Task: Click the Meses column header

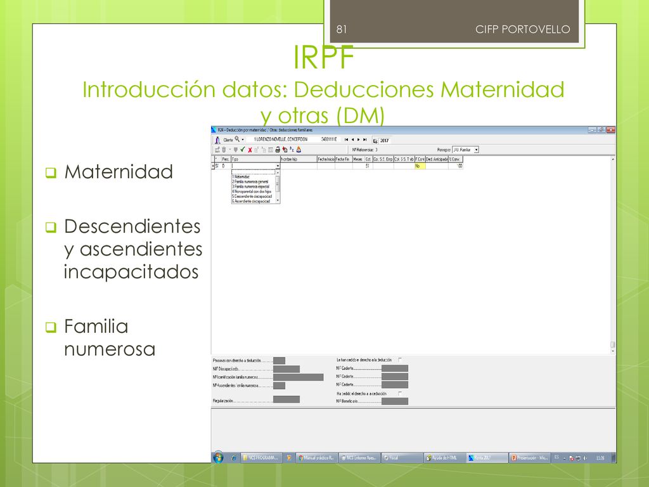Action: tap(358, 159)
